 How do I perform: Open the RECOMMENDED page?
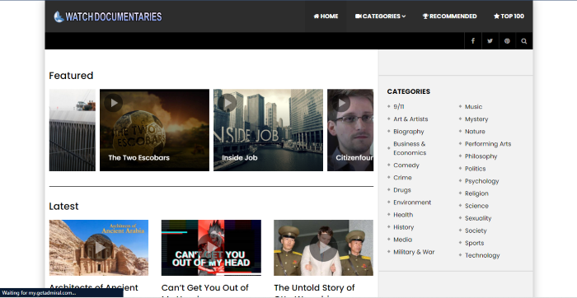[x=449, y=16]
